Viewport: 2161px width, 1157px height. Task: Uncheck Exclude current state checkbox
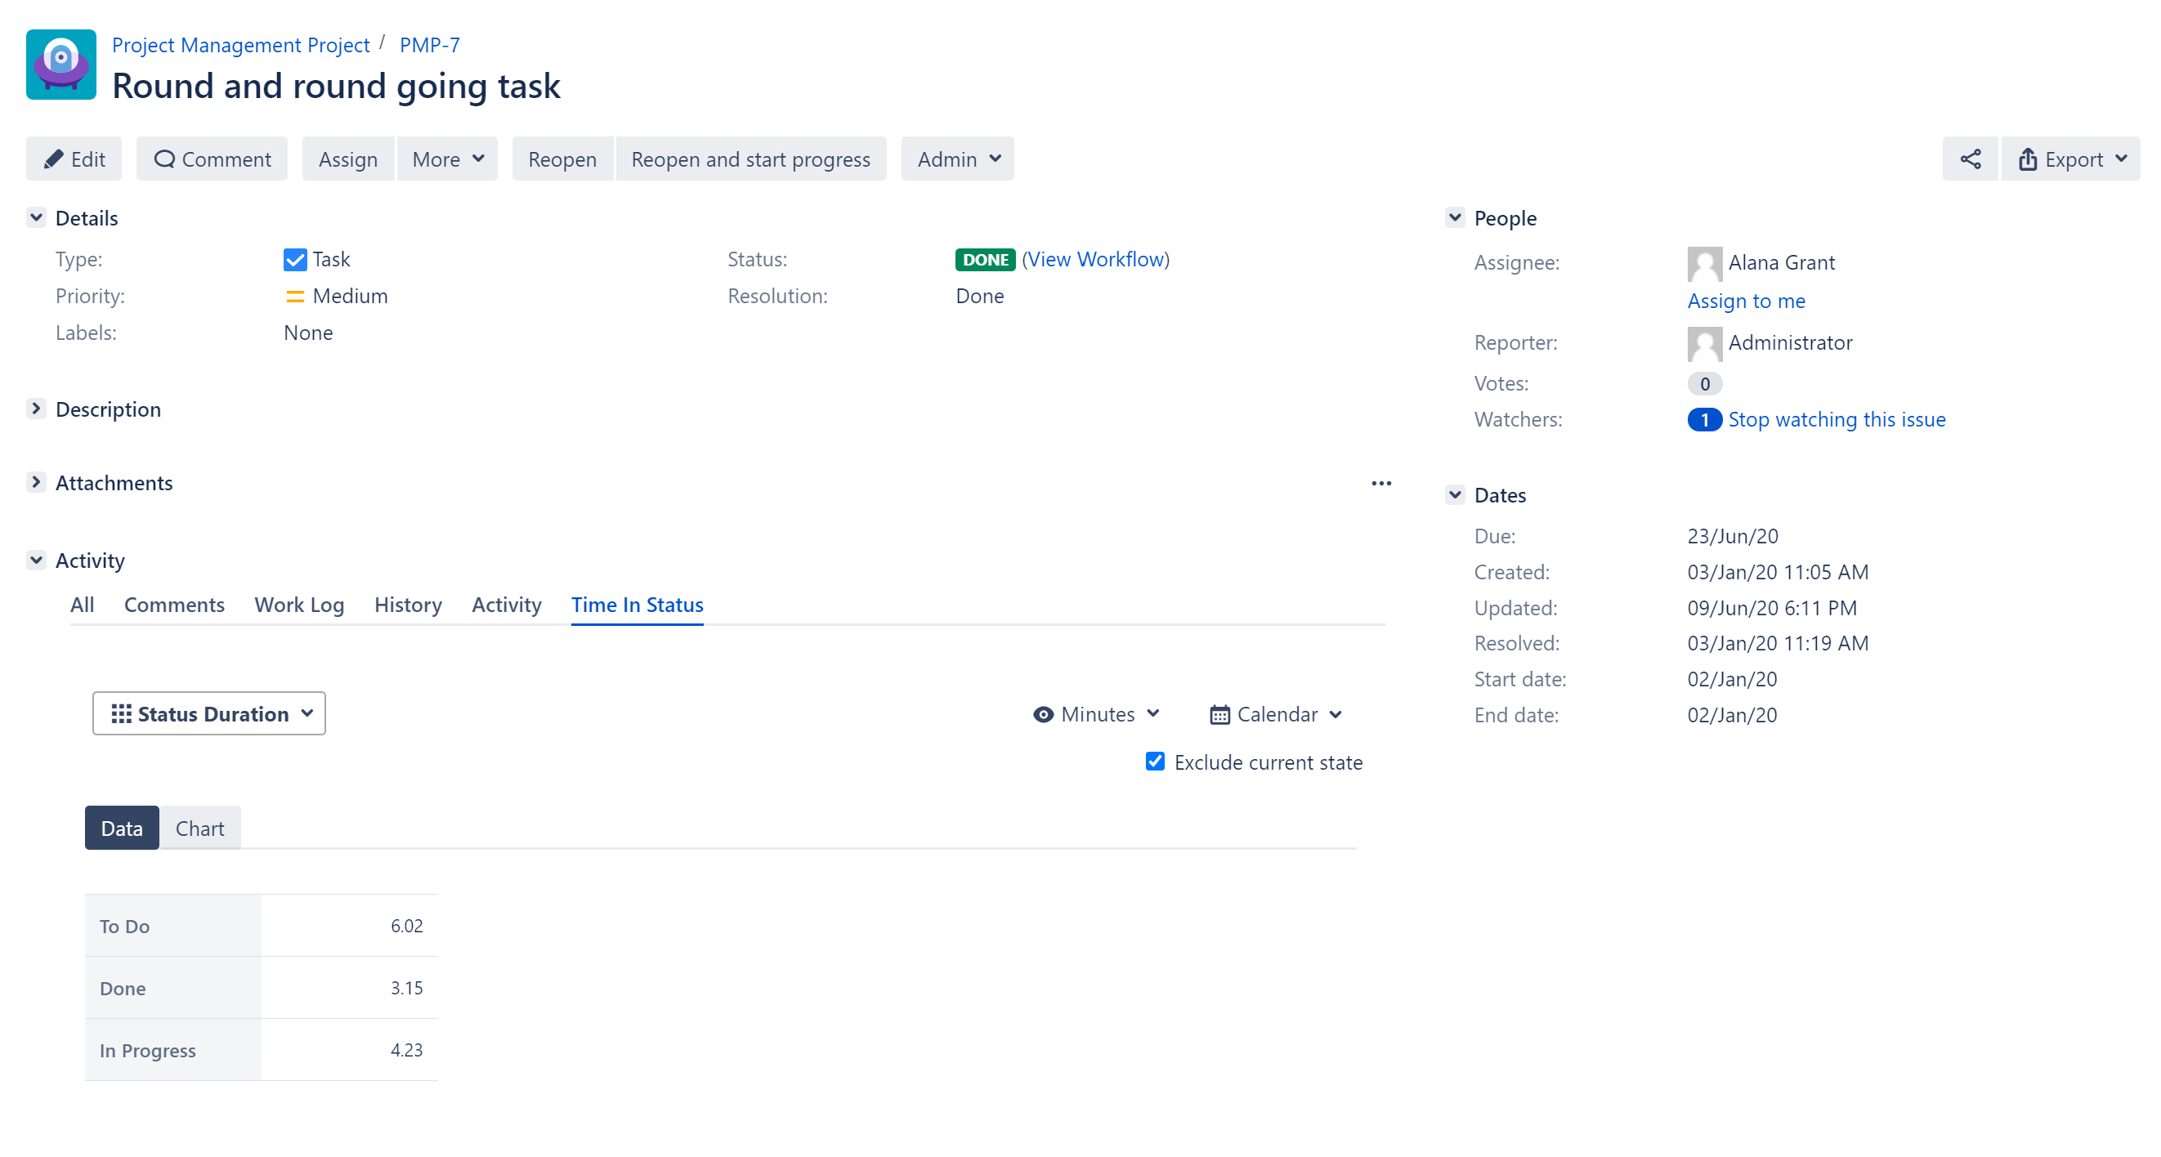1155,762
